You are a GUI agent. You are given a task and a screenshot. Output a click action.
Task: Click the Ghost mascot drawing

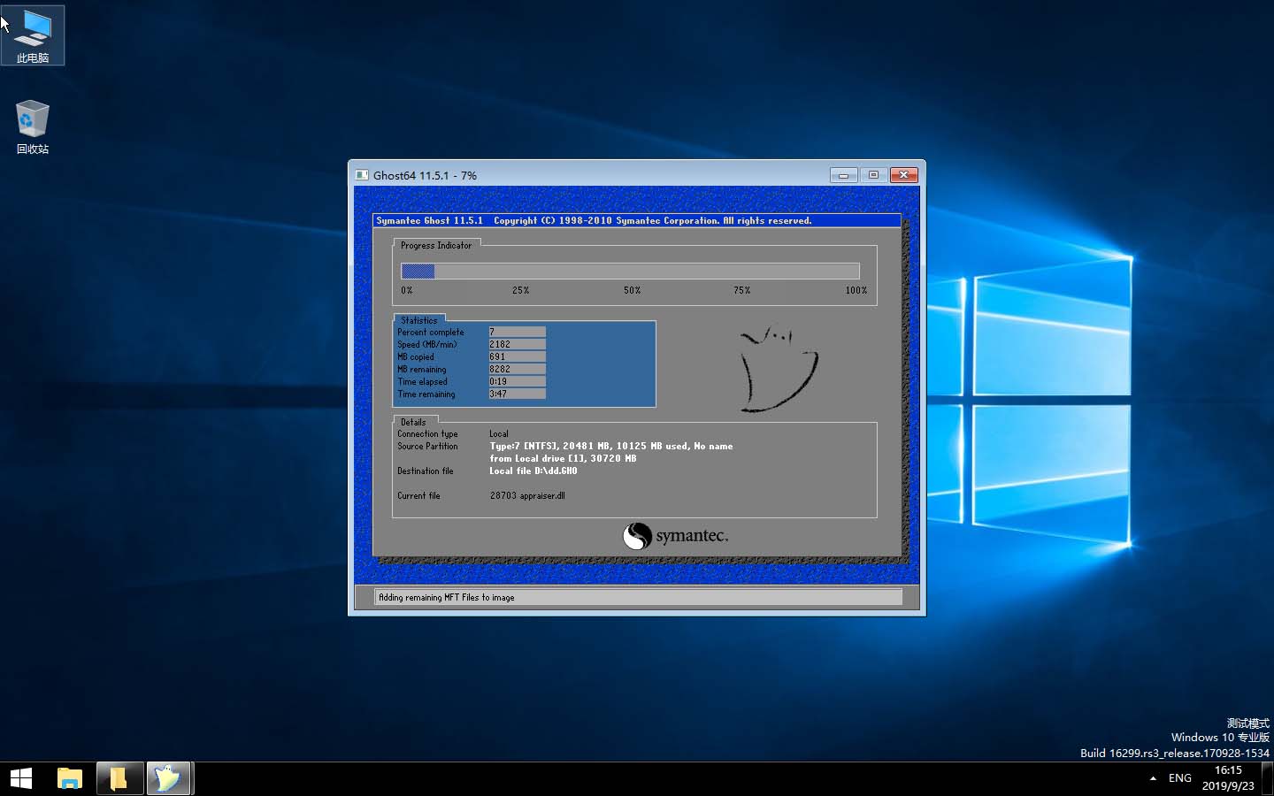click(779, 369)
